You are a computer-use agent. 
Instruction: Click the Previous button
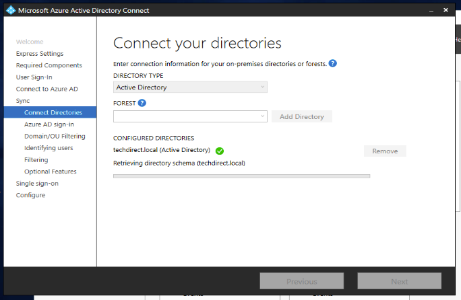(302, 281)
